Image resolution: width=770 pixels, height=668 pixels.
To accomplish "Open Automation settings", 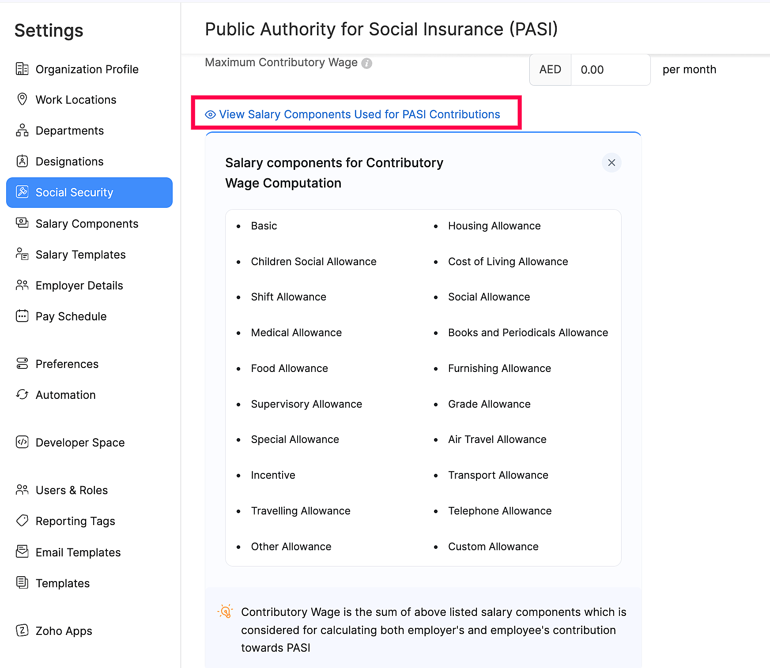I will click(65, 395).
